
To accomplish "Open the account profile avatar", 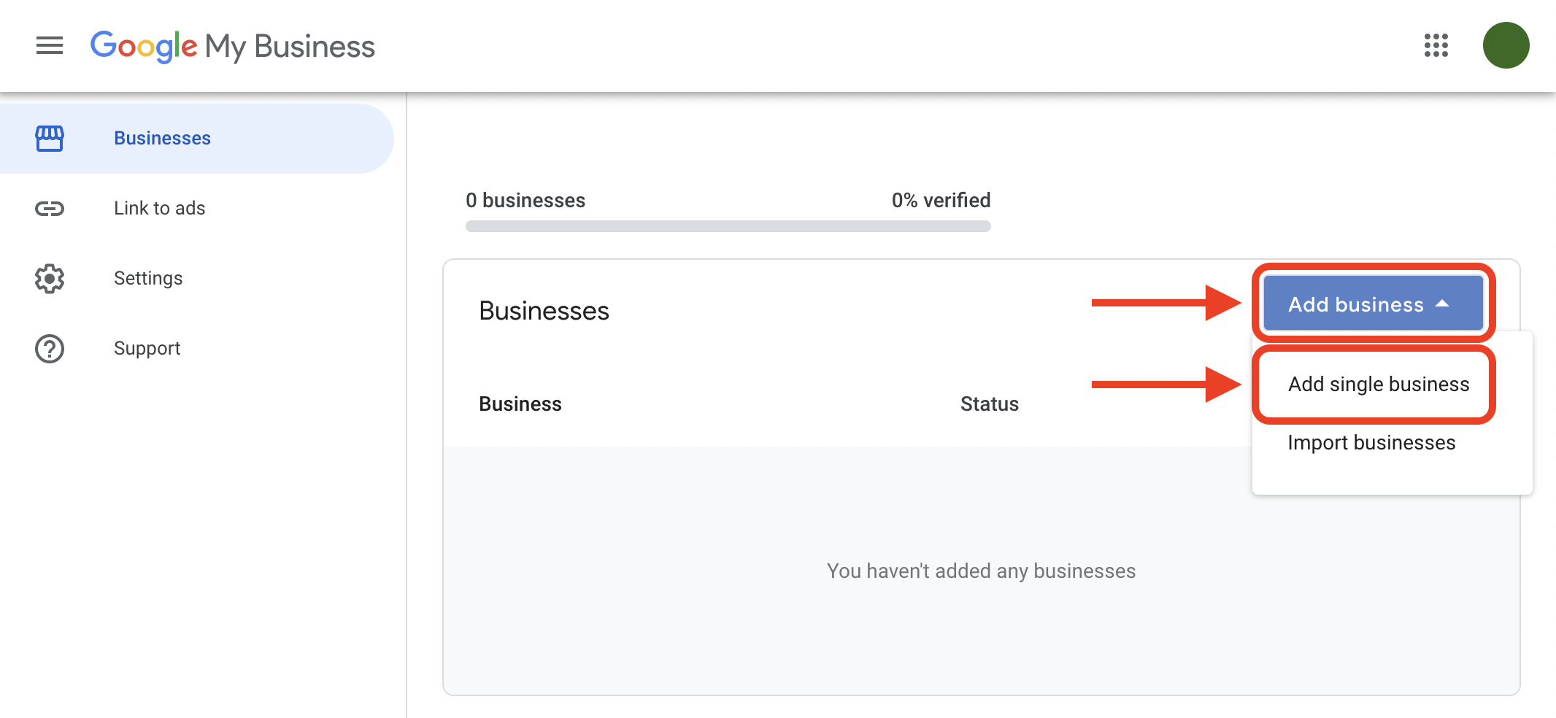I will pos(1506,45).
